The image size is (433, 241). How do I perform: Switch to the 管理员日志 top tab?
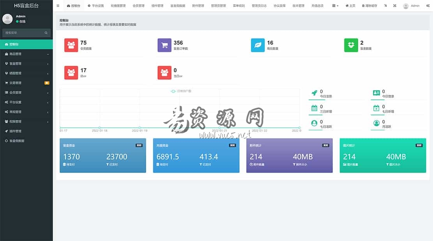point(259,5)
